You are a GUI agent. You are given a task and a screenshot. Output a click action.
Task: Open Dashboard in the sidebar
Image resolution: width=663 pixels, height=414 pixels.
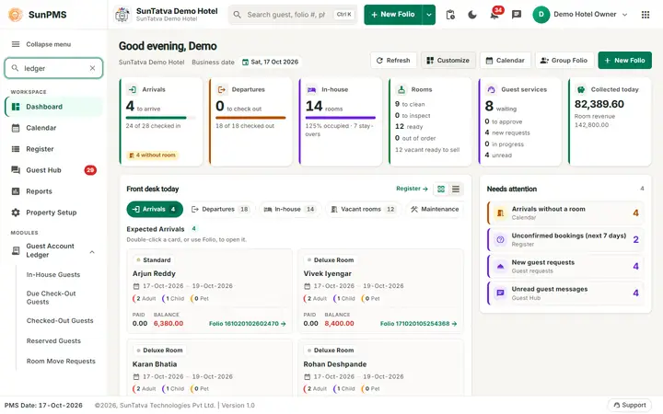click(x=53, y=107)
